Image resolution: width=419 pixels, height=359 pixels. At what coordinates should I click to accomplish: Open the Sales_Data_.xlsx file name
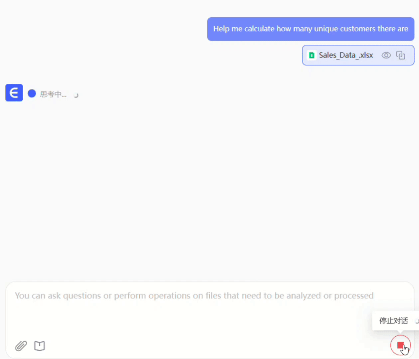tap(346, 55)
